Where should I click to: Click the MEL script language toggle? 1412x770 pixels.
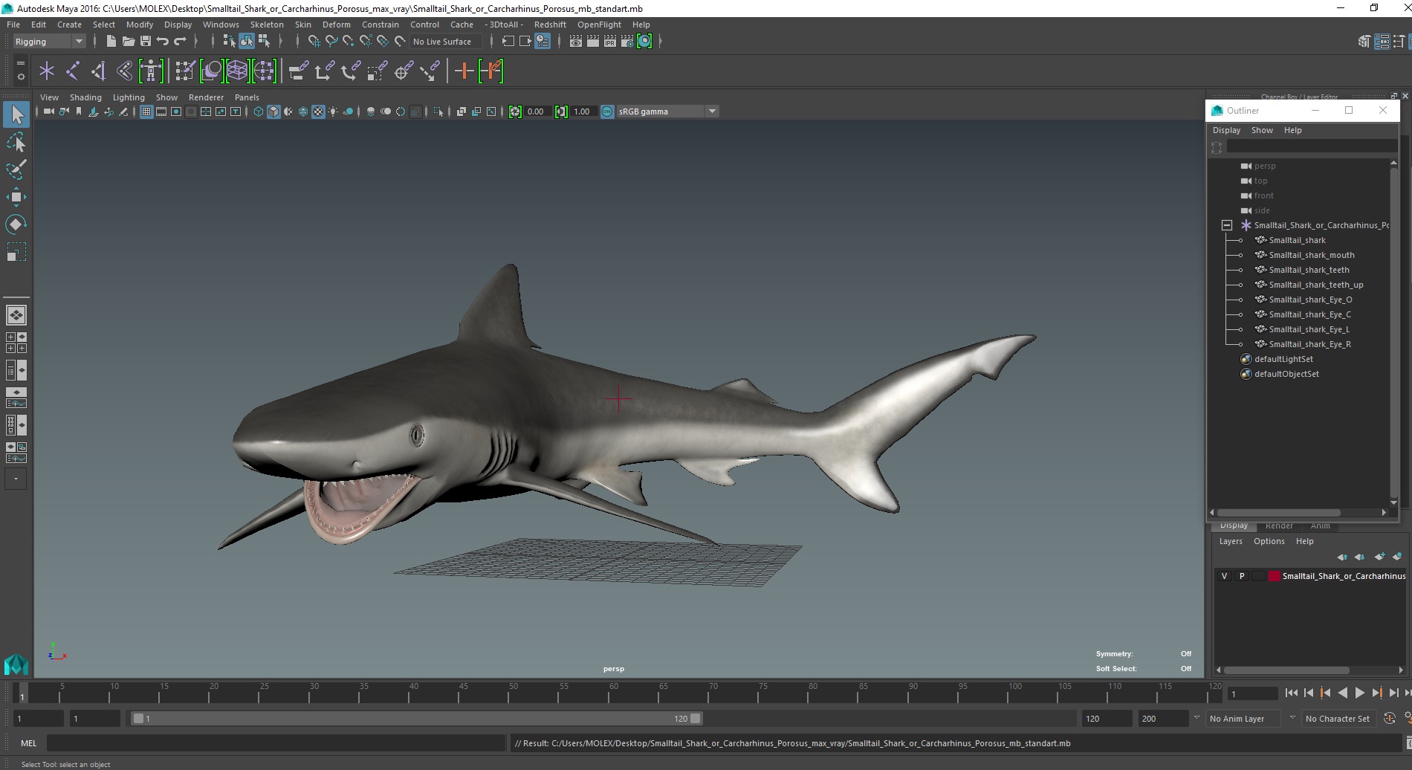tap(28, 743)
